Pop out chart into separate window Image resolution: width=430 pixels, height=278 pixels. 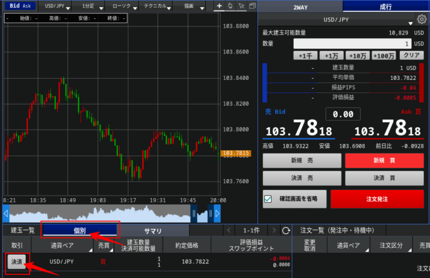(252, 6)
